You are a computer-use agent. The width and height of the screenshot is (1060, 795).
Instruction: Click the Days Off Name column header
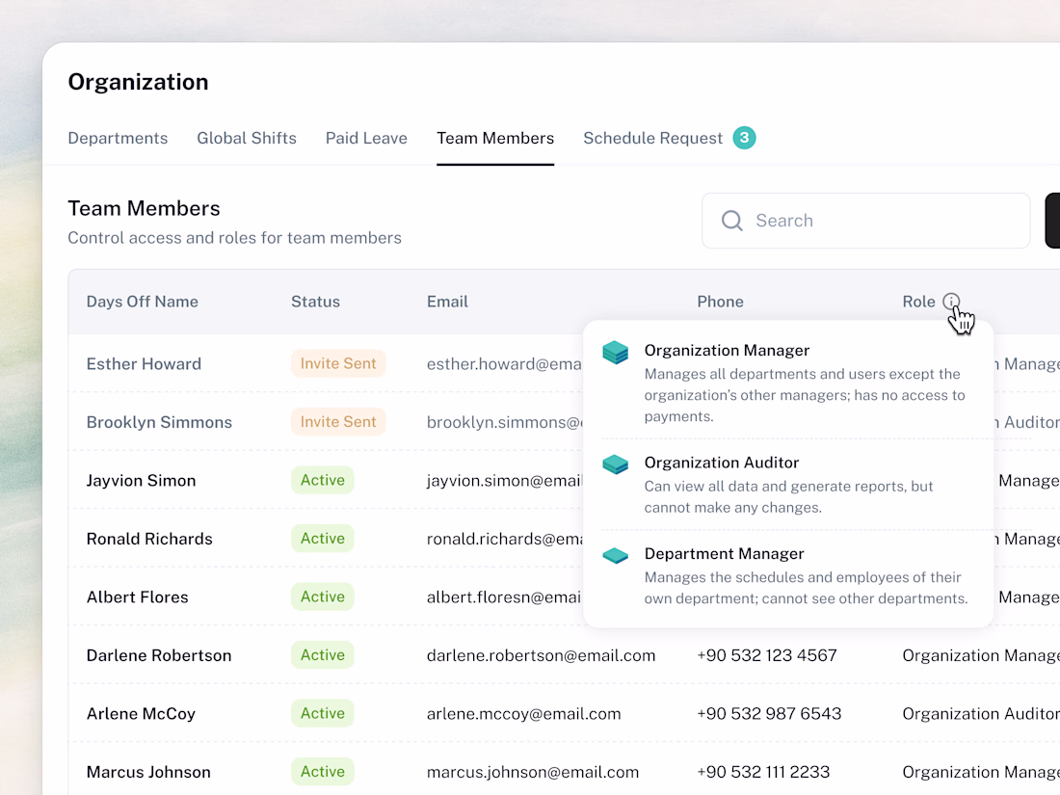[x=142, y=302]
